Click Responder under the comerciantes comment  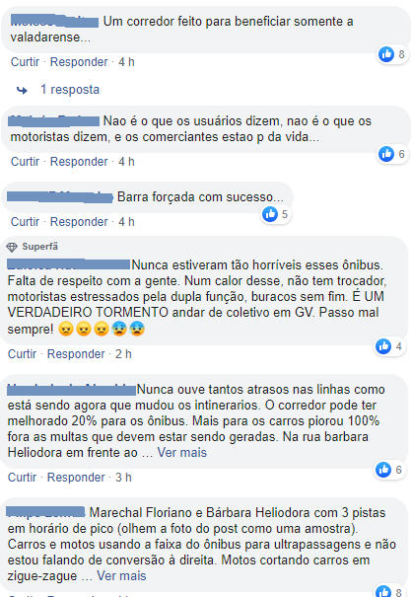[x=79, y=162]
